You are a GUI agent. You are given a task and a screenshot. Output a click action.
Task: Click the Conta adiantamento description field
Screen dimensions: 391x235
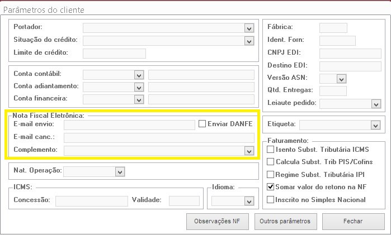click(201, 88)
